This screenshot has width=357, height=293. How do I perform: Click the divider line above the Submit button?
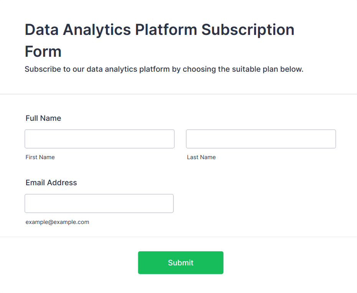pos(178,237)
